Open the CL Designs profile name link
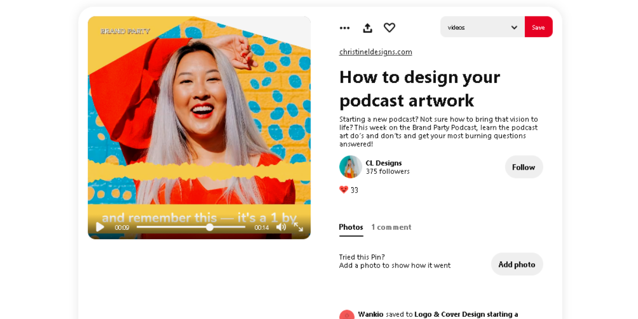This screenshot has width=638, height=319. [383, 163]
